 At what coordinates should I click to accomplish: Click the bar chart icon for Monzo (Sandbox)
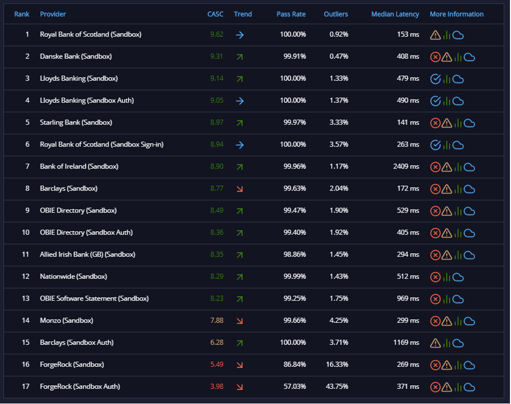click(x=458, y=321)
